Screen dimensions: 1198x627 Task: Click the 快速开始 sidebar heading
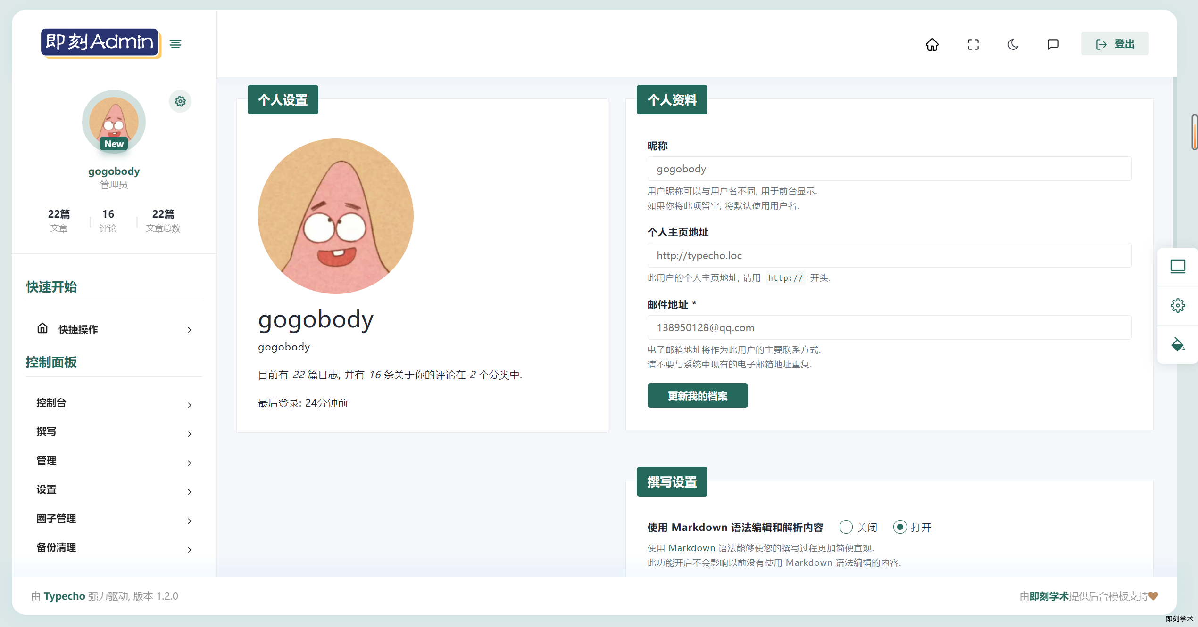coord(51,287)
